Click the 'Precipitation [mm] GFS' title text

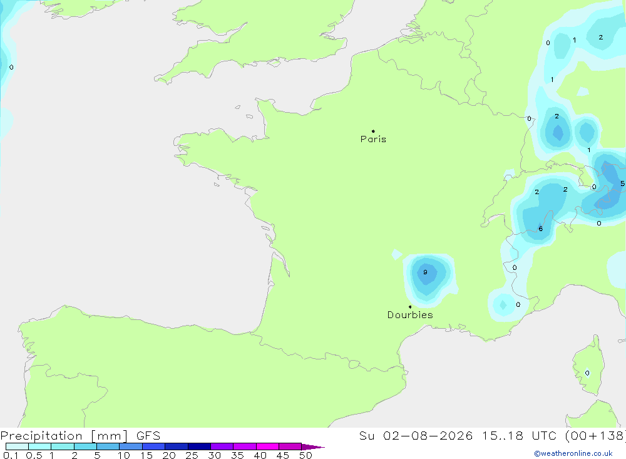80,436
